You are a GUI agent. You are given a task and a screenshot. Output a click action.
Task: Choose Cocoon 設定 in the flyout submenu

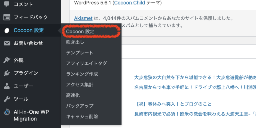80,32
